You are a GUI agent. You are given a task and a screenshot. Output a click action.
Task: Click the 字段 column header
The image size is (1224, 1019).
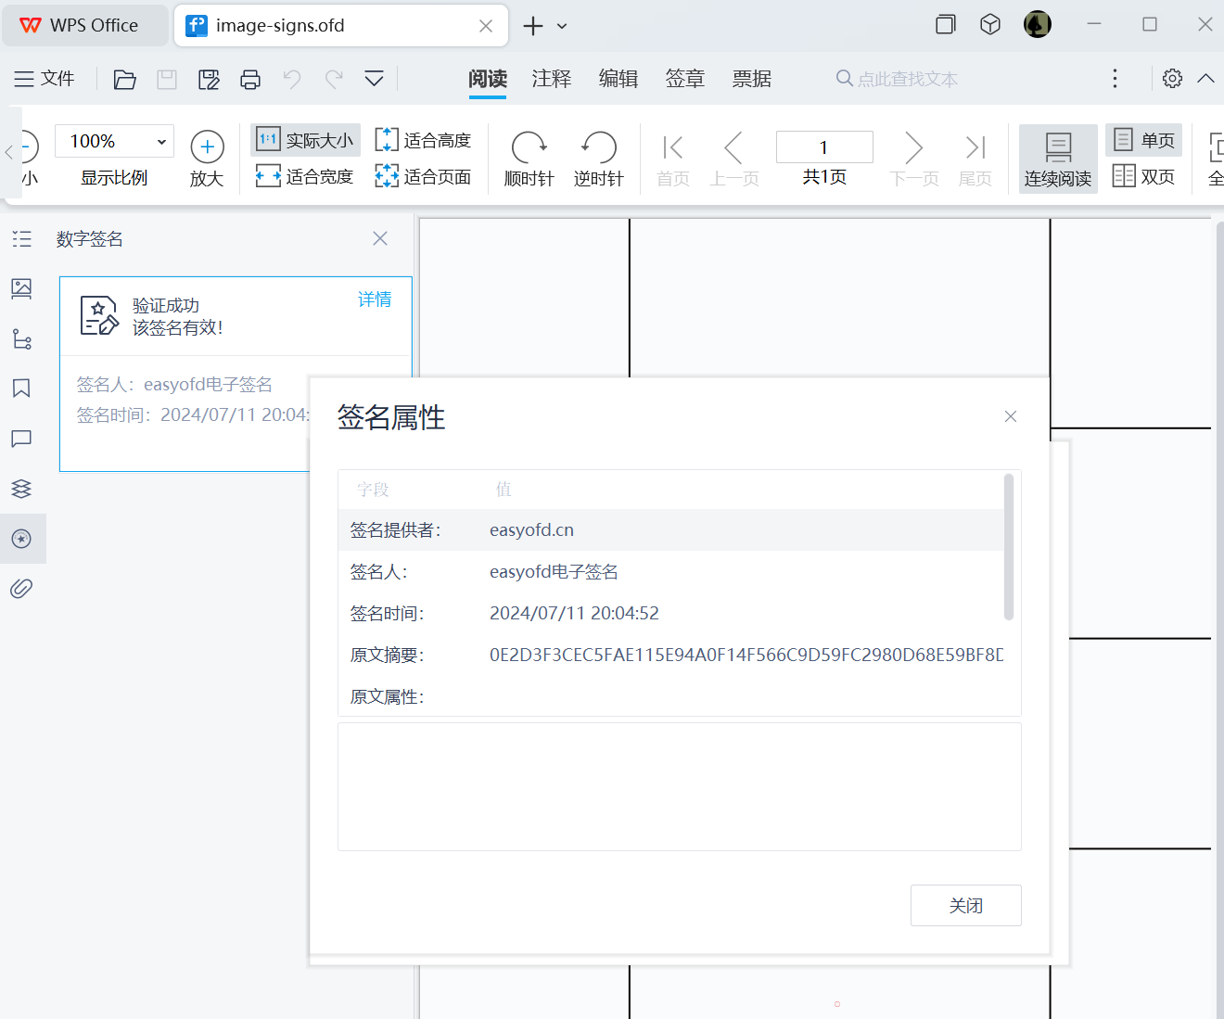(373, 489)
